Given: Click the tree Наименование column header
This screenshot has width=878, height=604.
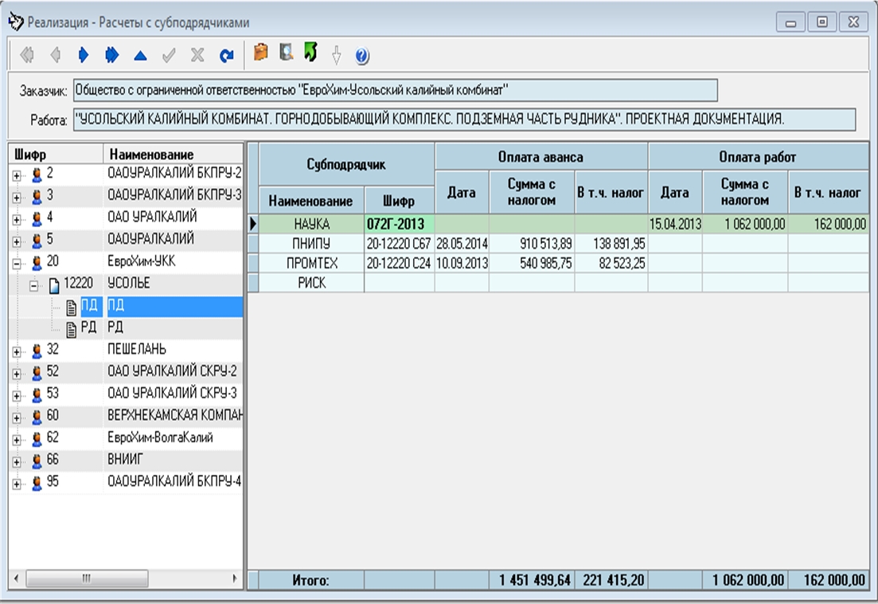Looking at the screenshot, I should pyautogui.click(x=174, y=154).
